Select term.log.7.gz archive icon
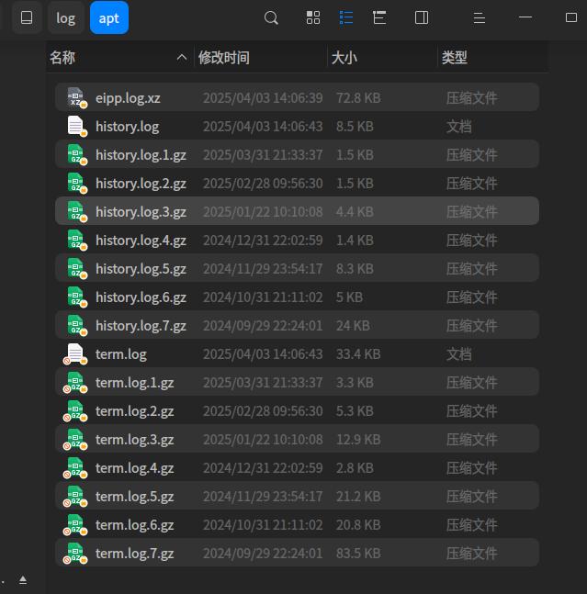This screenshot has width=587, height=594. [75, 553]
